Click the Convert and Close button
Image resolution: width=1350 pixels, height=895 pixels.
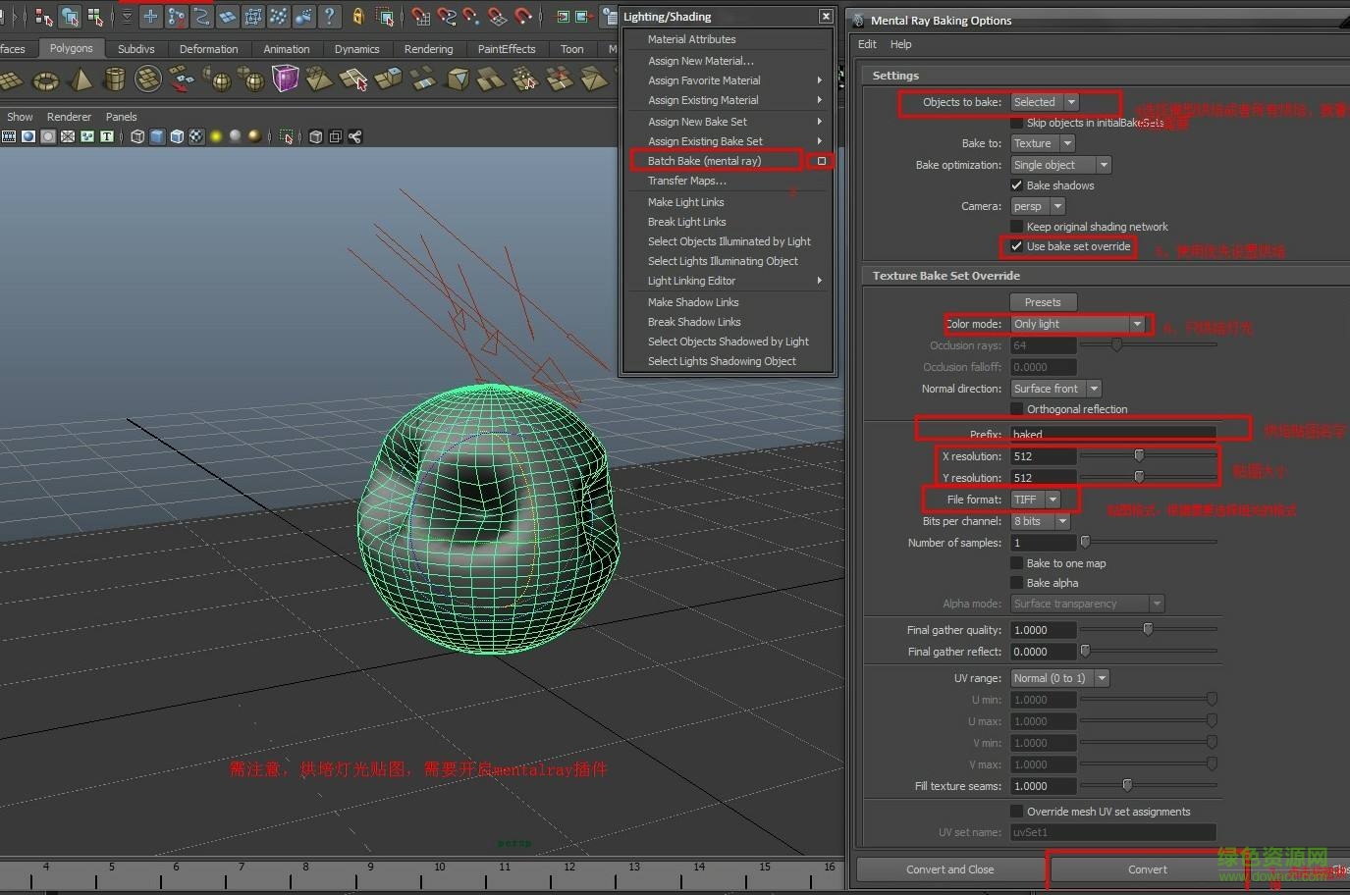tap(948, 869)
